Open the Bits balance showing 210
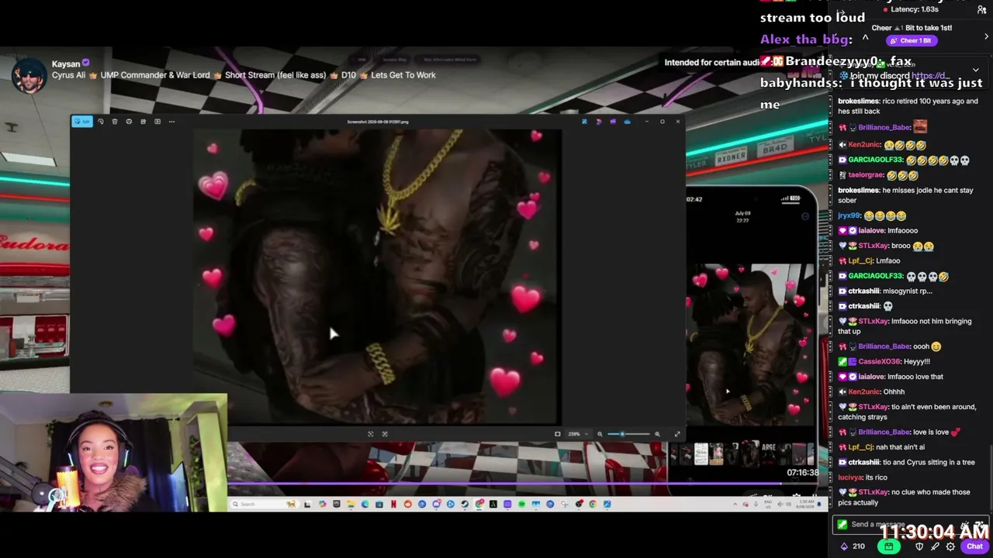Image resolution: width=993 pixels, height=558 pixels. point(853,546)
